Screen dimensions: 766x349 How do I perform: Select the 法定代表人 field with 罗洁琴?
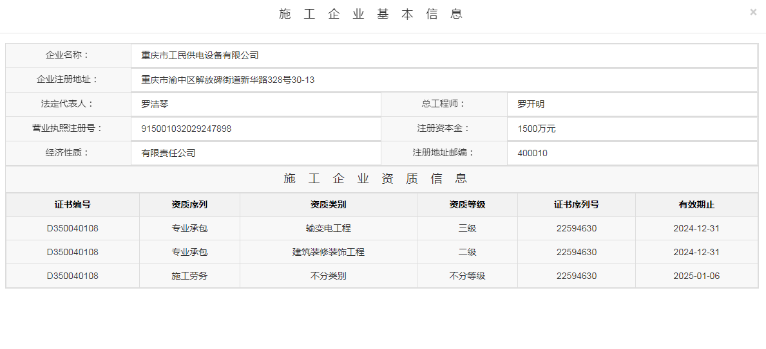point(256,104)
